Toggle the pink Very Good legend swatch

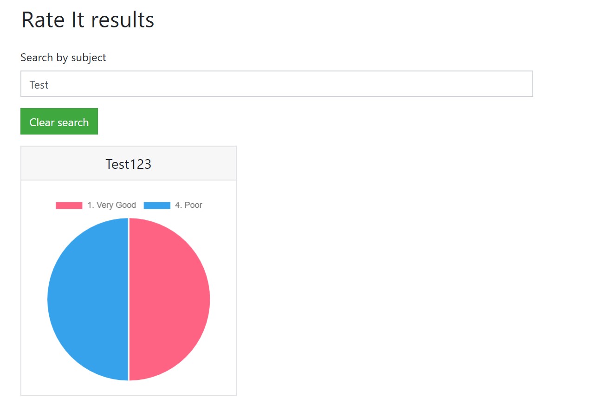69,205
